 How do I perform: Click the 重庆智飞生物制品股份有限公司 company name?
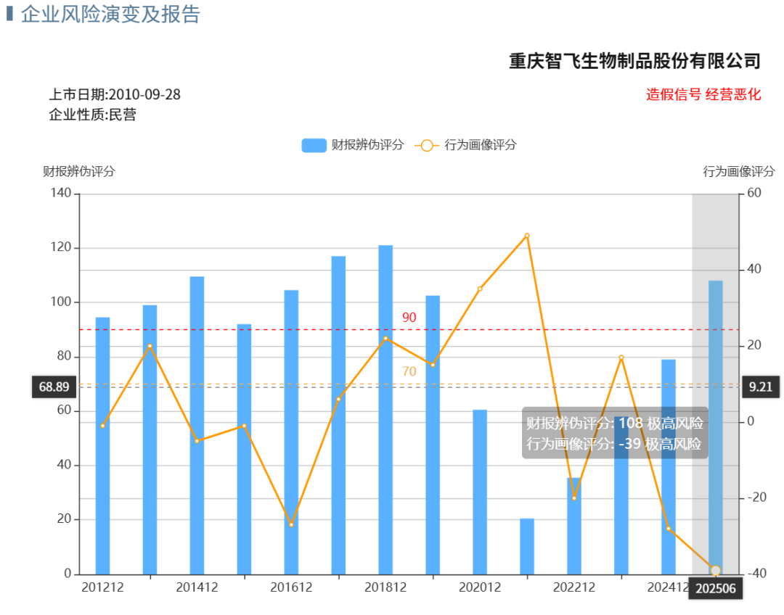635,62
